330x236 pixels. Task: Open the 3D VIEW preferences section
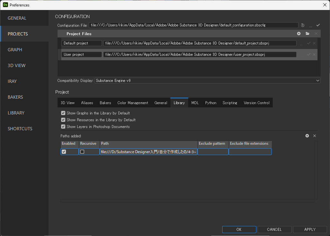pyautogui.click(x=24, y=65)
